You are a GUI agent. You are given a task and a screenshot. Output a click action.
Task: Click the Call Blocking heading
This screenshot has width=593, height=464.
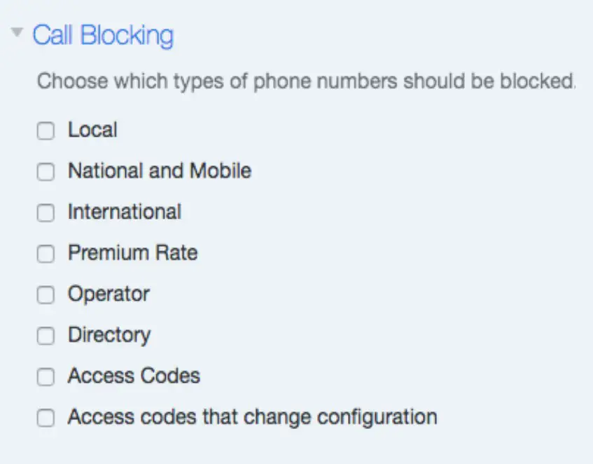103,35
